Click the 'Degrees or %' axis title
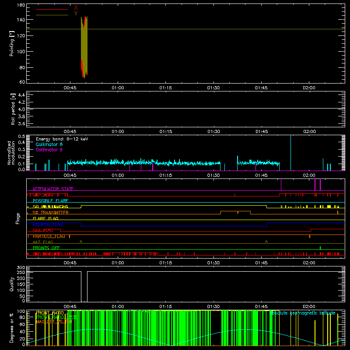350x350 pixels. tap(12, 328)
